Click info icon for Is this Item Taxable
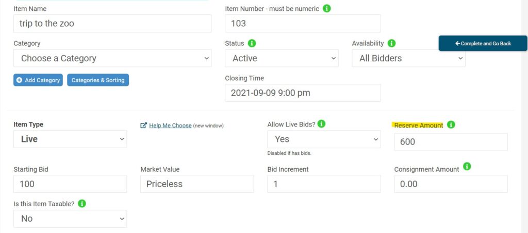528x233 pixels. [x=82, y=204]
